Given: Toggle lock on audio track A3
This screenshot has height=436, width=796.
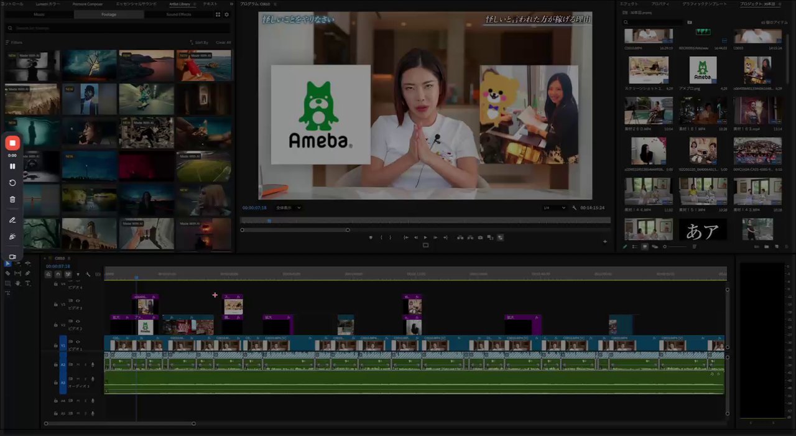Looking at the screenshot, I should pyautogui.click(x=55, y=383).
